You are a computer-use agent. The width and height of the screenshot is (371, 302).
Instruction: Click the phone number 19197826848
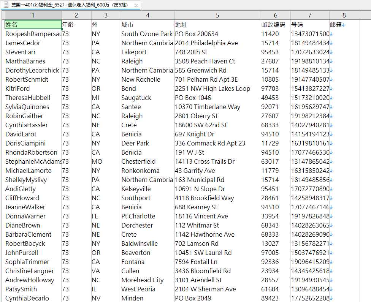coord(310,216)
